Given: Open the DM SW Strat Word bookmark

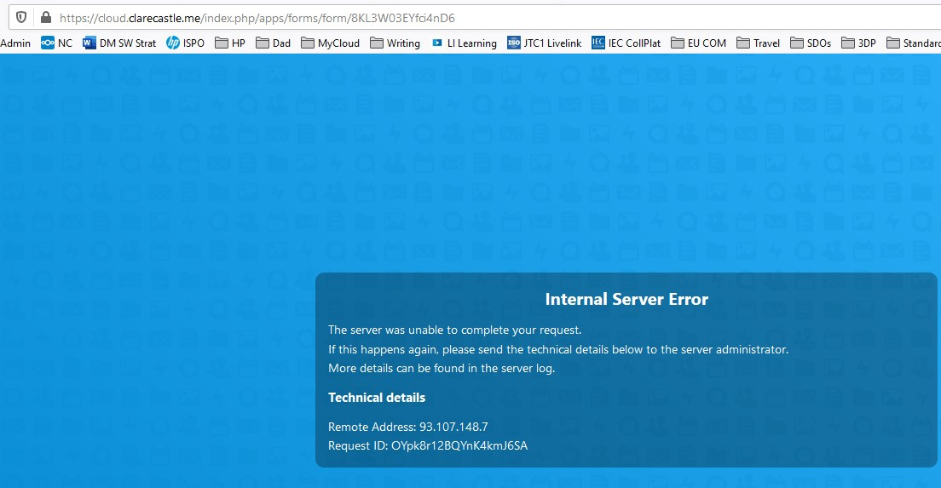Looking at the screenshot, I should (x=119, y=43).
